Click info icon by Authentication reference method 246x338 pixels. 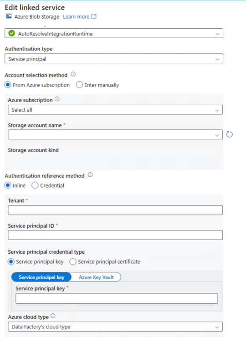pos(90,175)
